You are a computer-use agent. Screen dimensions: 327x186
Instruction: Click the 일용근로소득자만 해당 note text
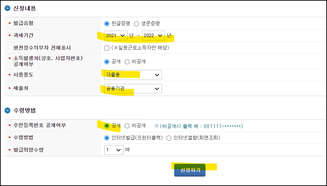[140, 48]
